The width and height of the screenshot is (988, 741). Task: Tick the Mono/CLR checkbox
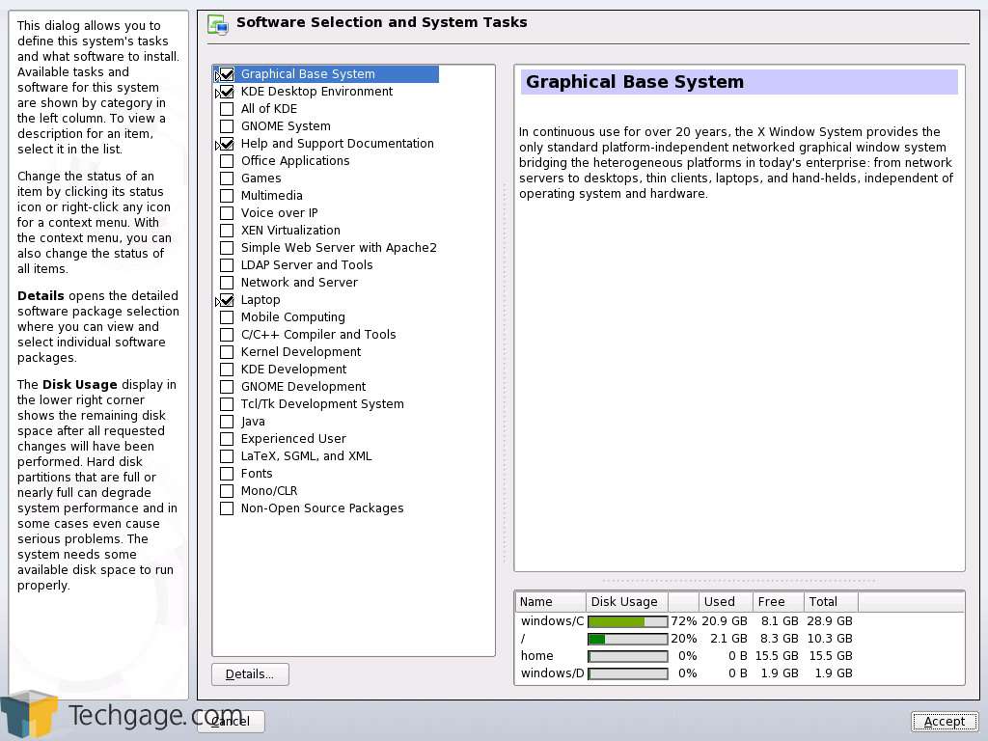coord(226,491)
